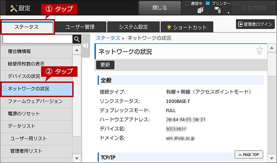The height and width of the screenshot is (163, 277).
Task: Jump using the PAGE TOP button
Action: tap(249, 154)
